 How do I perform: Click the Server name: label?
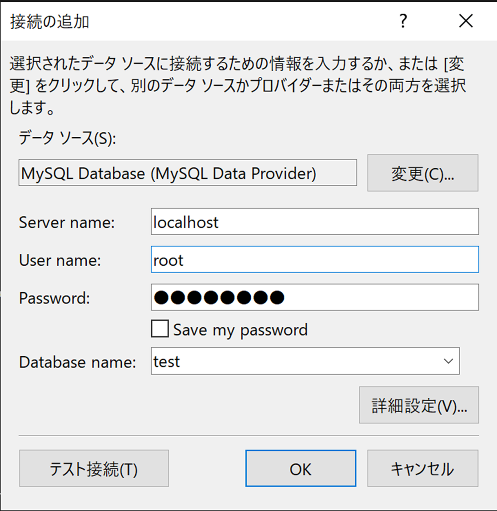pos(67,223)
